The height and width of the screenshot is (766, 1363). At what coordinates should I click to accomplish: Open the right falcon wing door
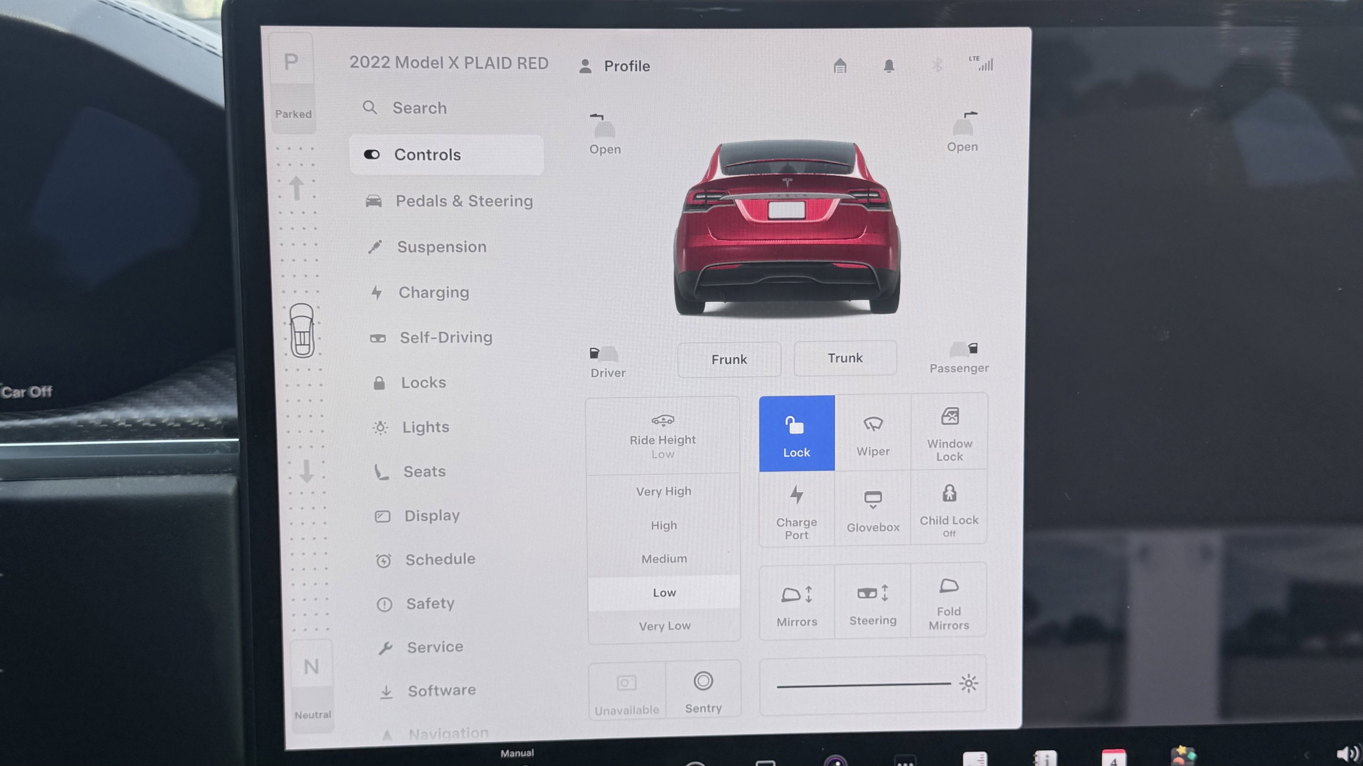tap(962, 132)
